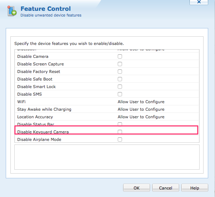
Task: Click the OK button
Action: 136,188
